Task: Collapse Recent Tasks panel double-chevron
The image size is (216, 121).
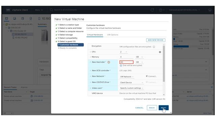Action: (x=212, y=87)
